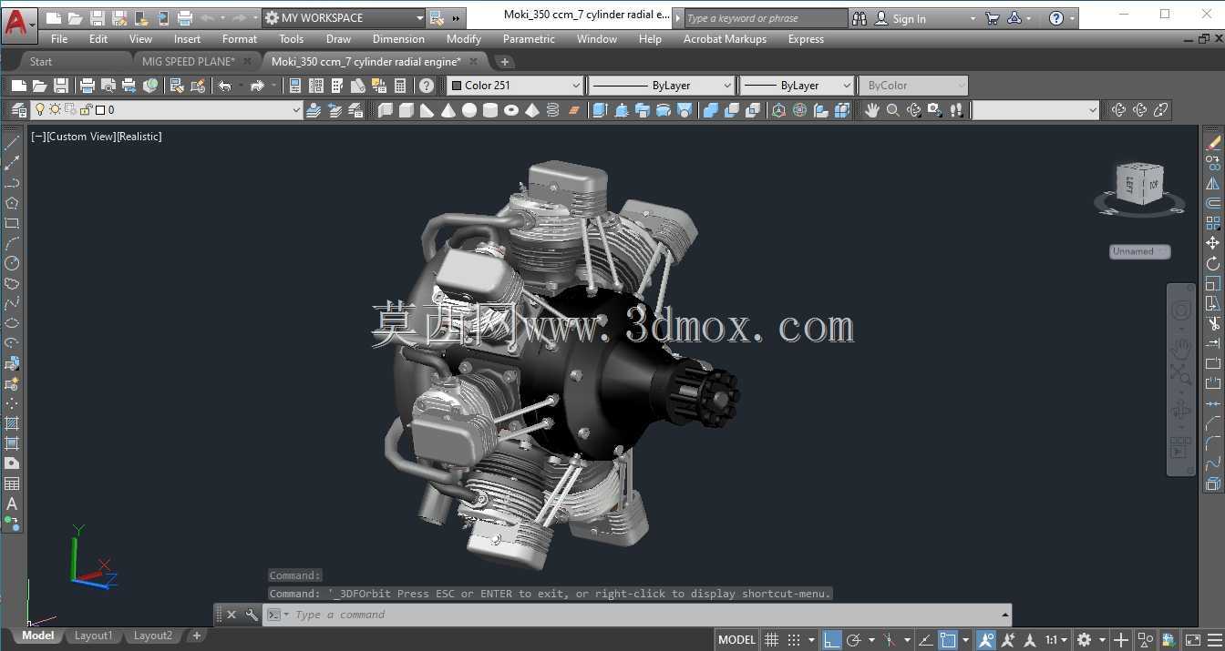Click the Unnamed UCS label under ViewCube
Image resolution: width=1225 pixels, height=651 pixels.
click(1139, 251)
